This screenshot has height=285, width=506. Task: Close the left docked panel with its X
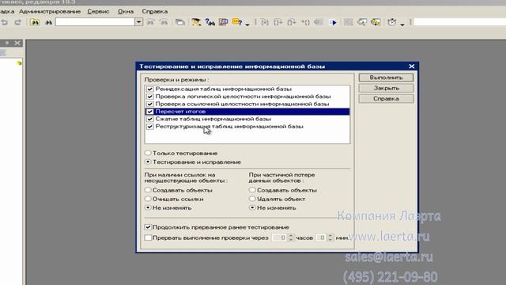click(x=17, y=43)
